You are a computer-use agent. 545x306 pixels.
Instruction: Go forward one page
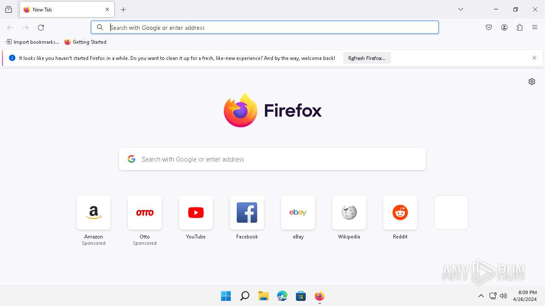click(x=26, y=27)
